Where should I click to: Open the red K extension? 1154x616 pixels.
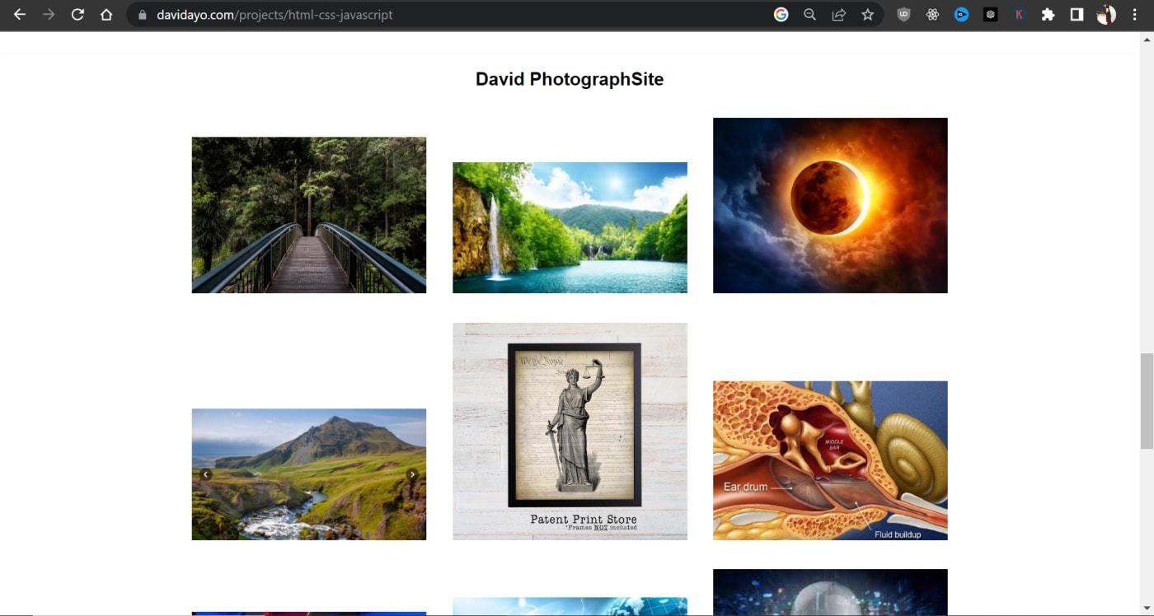1020,15
